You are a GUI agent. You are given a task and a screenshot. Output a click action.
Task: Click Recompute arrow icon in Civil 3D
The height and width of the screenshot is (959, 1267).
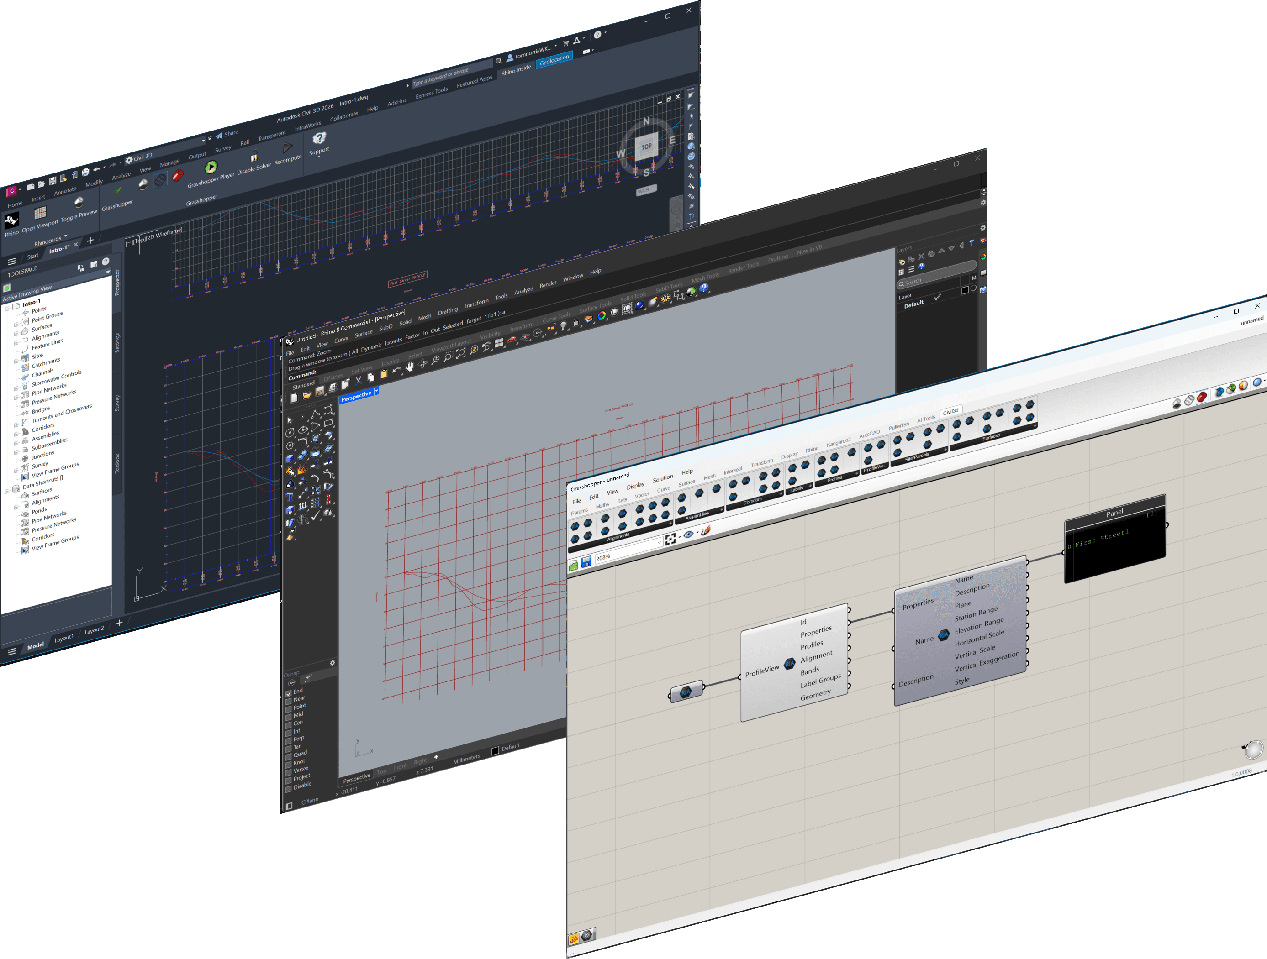pyautogui.click(x=288, y=148)
